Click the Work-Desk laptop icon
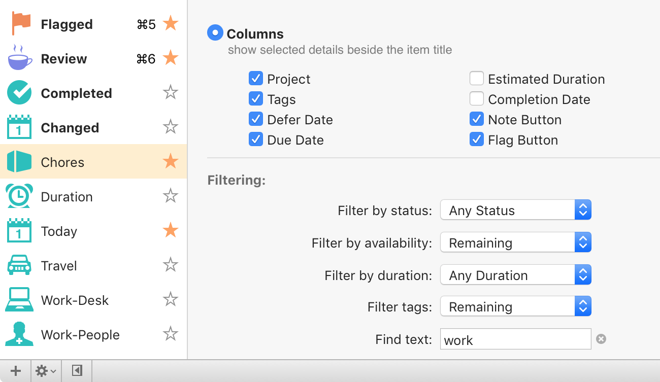Screen dimensions: 660x382 pos(20,300)
